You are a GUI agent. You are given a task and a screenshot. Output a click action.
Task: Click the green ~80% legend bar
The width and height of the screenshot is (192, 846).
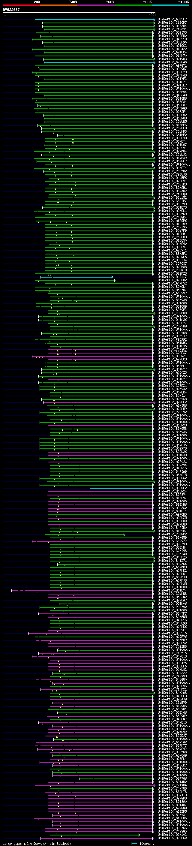click(133, 5)
